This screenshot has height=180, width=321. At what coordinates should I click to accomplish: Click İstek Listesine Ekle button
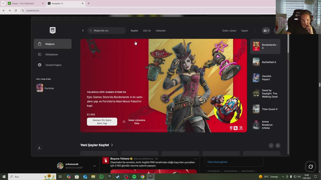[134, 122]
